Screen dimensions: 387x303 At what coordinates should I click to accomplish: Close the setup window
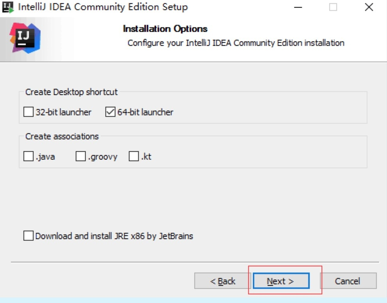click(x=369, y=7)
